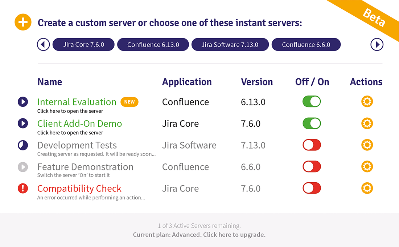Click the progress icon beside Development Tests

23,145
